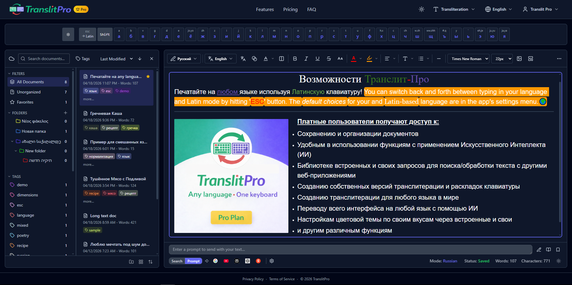Image resolution: width=572 pixels, height=285 pixels.
Task: Click the cloud sync icon in documents panel
Action: (x=12, y=59)
